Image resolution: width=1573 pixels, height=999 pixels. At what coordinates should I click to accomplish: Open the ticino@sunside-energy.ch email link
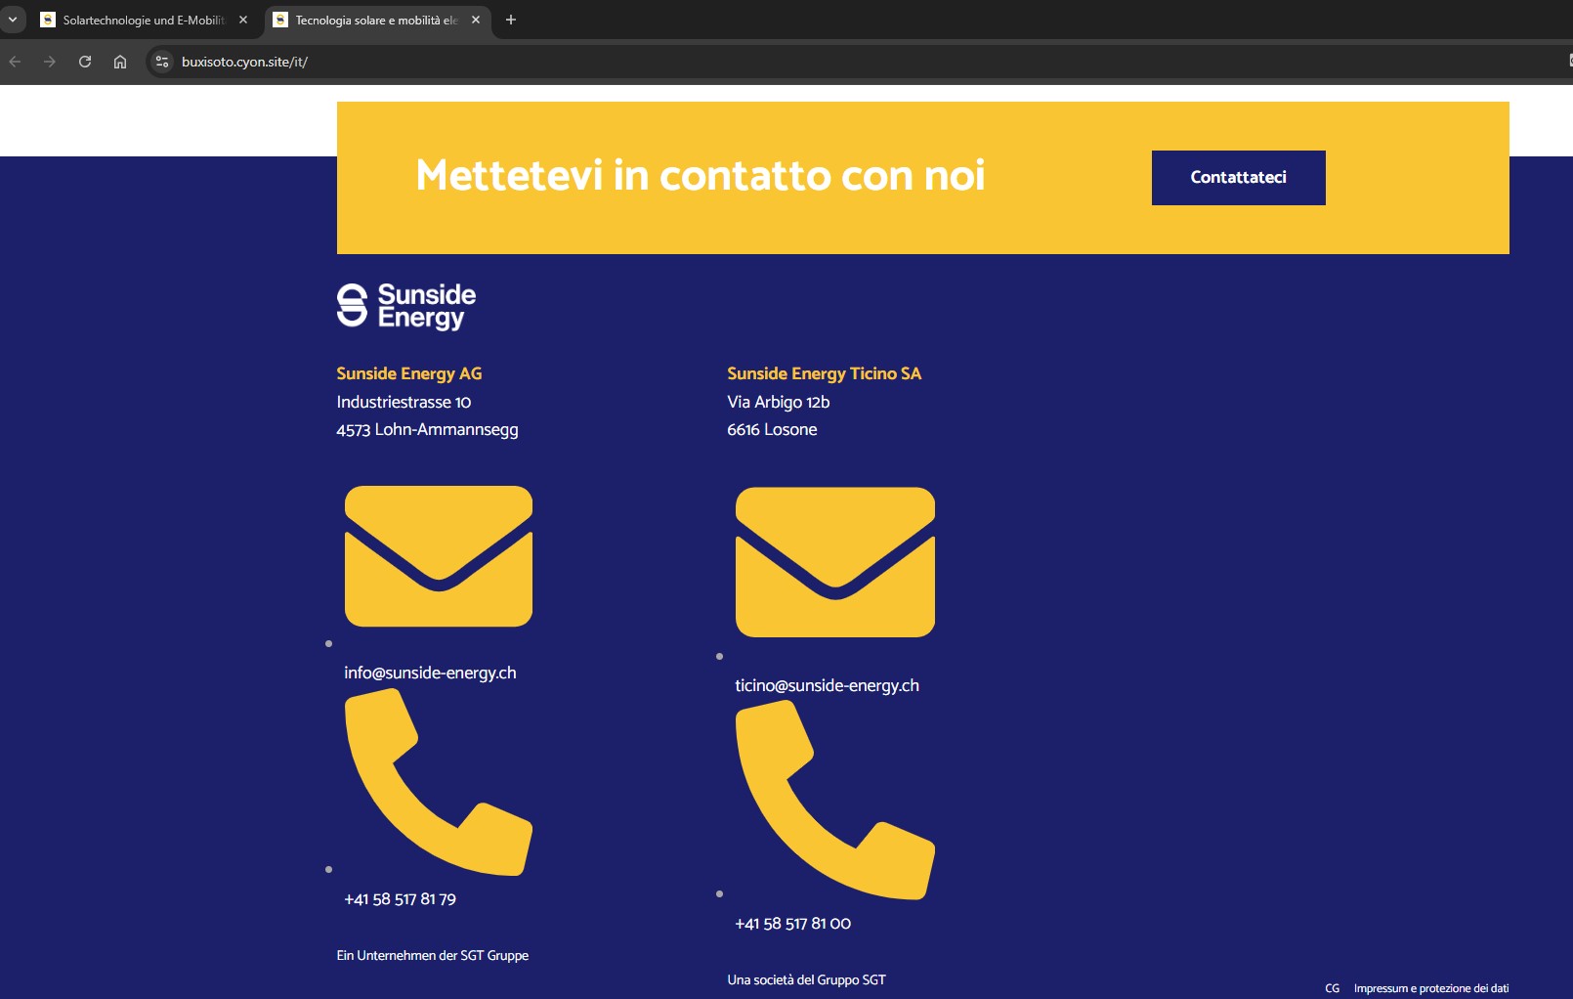(827, 685)
